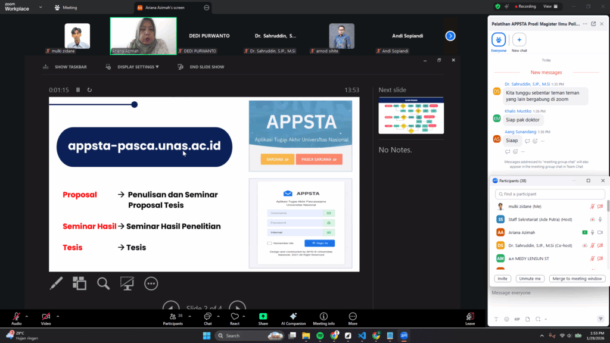Select the Everyone chat tab
Image resolution: width=610 pixels, height=343 pixels.
click(x=498, y=41)
